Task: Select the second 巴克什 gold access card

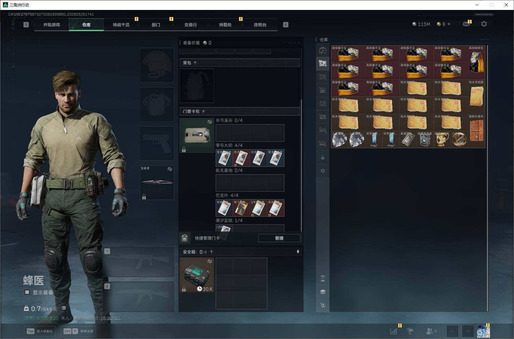Action: click(241, 208)
